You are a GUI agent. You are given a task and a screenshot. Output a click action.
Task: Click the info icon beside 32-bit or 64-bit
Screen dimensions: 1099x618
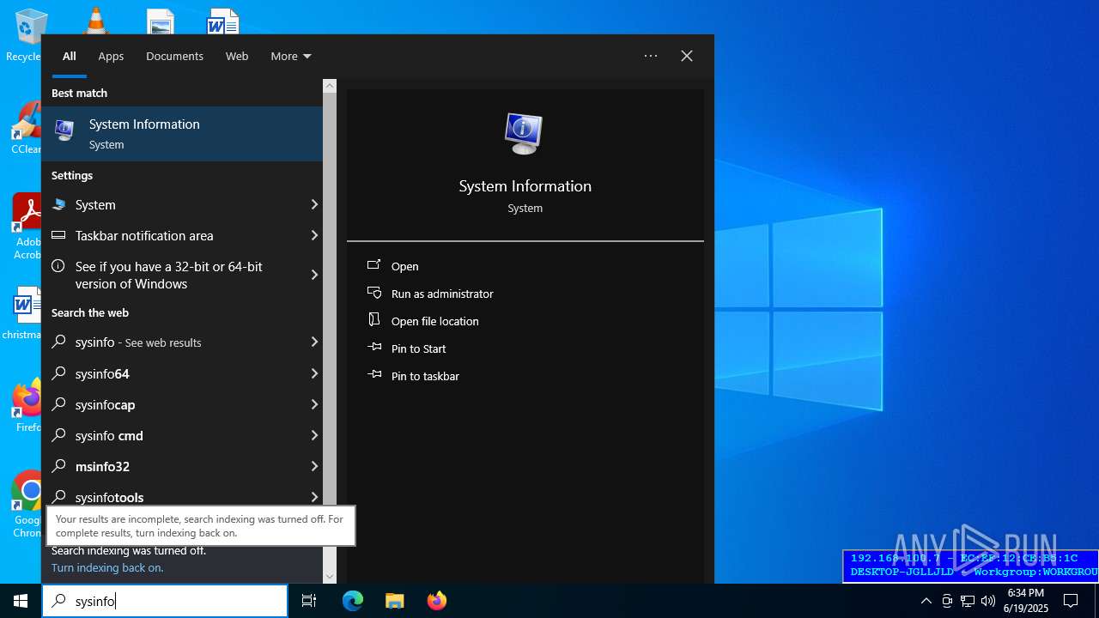tap(59, 266)
